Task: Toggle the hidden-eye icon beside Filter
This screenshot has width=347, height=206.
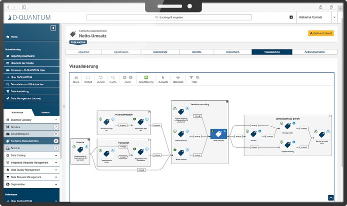Action: pyautogui.click(x=197, y=78)
